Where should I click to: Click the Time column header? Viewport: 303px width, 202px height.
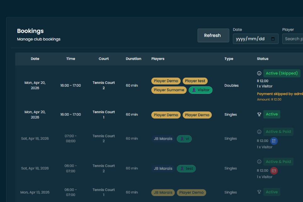[x=71, y=59]
